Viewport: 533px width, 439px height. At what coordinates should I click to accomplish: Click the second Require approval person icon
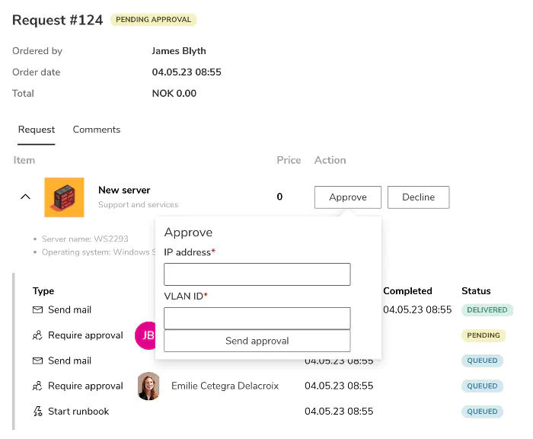[37, 386]
